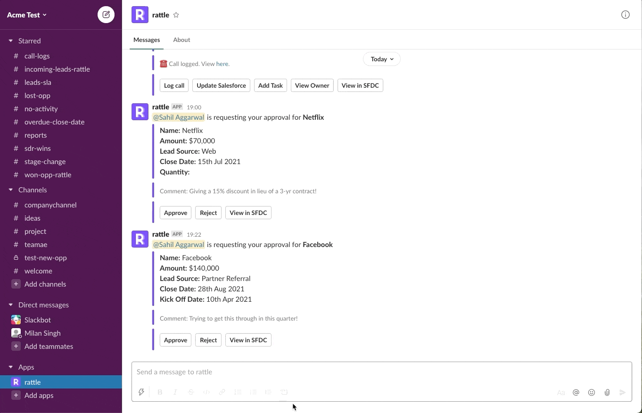Screen dimensions: 642x413
Task: Attach a file with the paperclip icon
Action: (607, 392)
